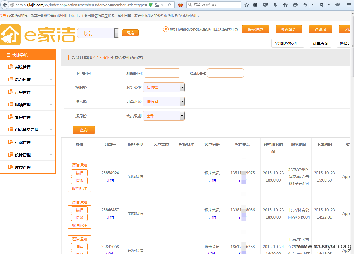Click the 结束时间 date input
The width and height of the screenshot is (354, 254).
226,73
